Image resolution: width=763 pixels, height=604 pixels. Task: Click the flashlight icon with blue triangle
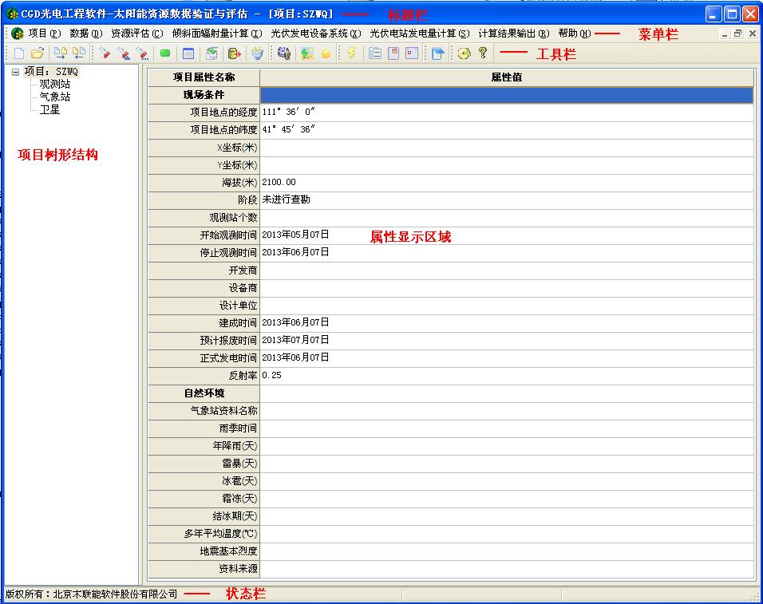coord(123,53)
